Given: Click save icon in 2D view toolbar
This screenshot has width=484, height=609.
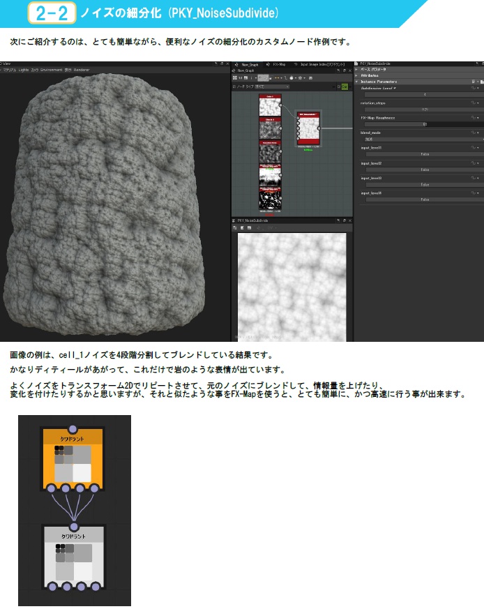Looking at the screenshot, I should 250,227.
